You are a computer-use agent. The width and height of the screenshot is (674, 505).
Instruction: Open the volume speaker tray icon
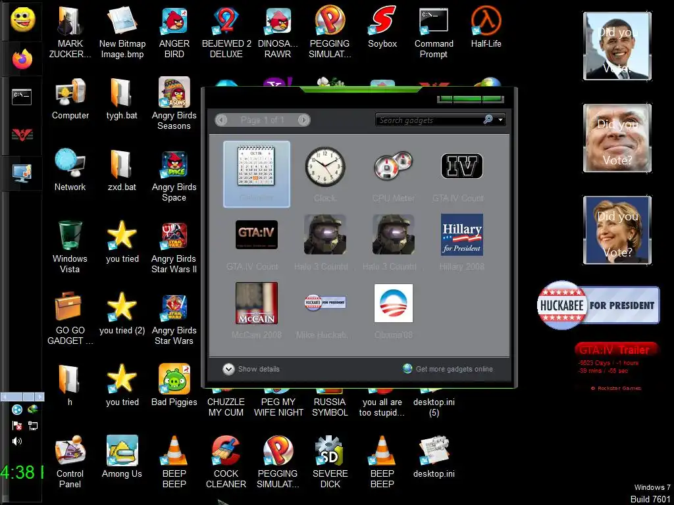point(17,441)
